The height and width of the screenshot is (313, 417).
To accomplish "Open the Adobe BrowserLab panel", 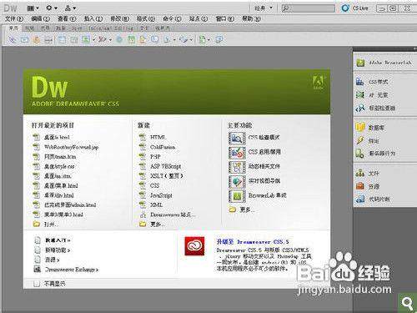I will (384, 63).
